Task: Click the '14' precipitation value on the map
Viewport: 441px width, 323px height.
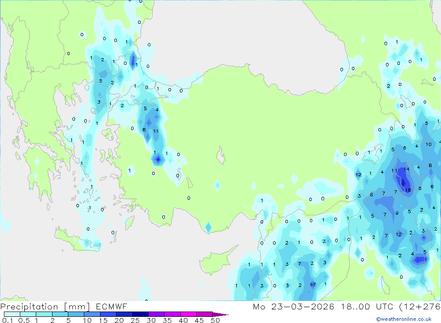Action: [x=407, y=169]
